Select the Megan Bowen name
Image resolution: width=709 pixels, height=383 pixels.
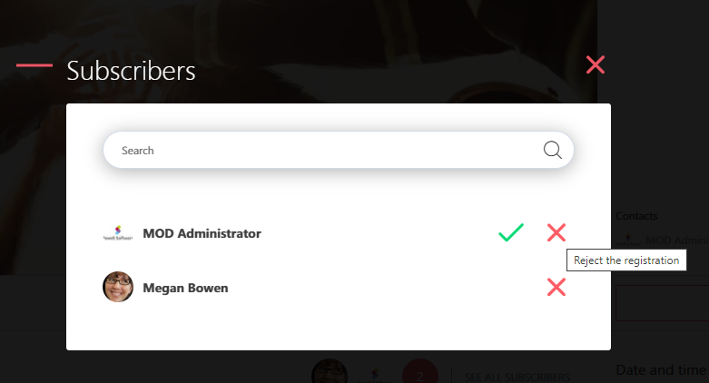pos(185,288)
